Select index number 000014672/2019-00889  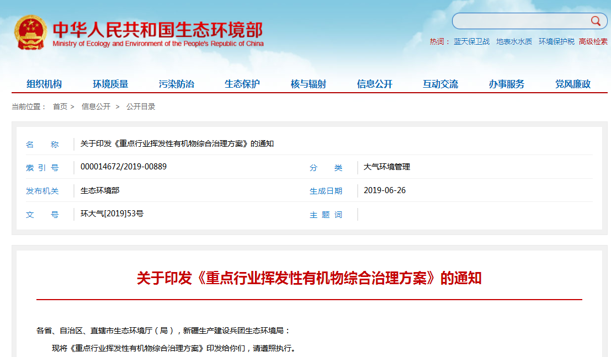124,167
